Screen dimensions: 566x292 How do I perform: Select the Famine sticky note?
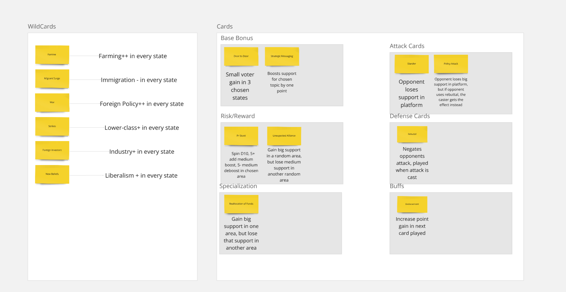52,54
